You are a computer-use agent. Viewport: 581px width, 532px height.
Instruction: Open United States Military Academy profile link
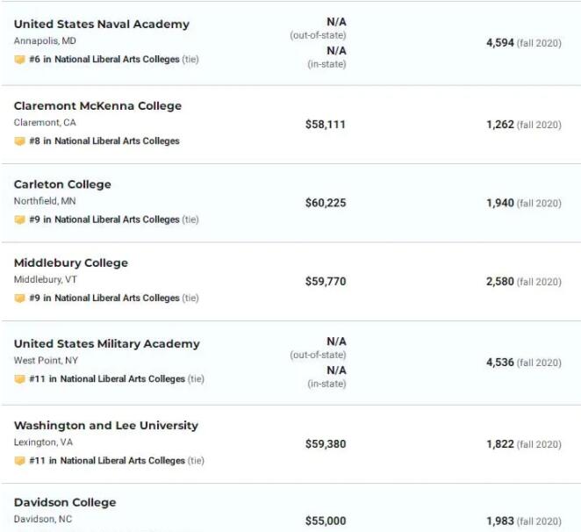[x=106, y=343]
